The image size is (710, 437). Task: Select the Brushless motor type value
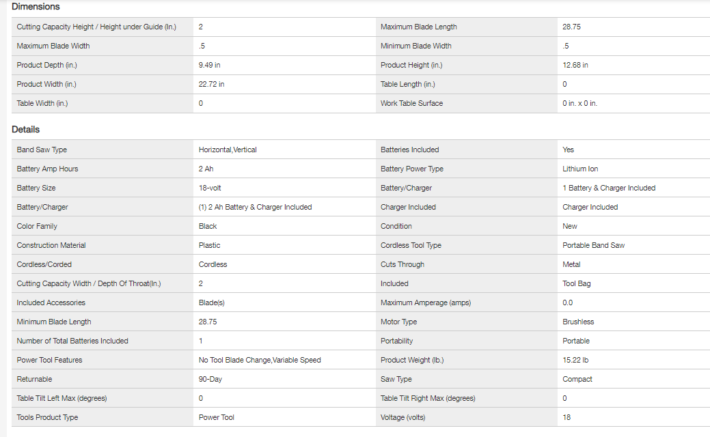pyautogui.click(x=578, y=322)
